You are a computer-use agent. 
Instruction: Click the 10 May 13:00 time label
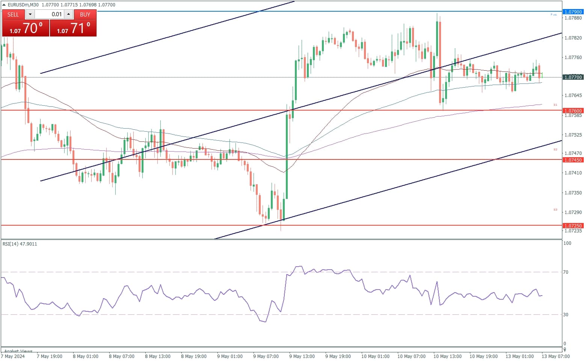447,356
